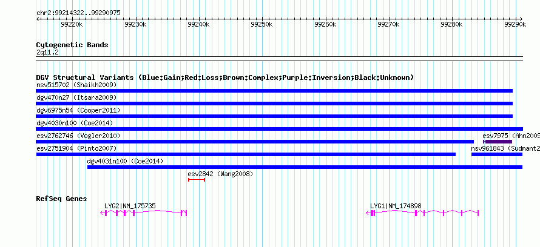
Task: Click the 99250k ruler tick label
Action: pyautogui.click(x=262, y=25)
